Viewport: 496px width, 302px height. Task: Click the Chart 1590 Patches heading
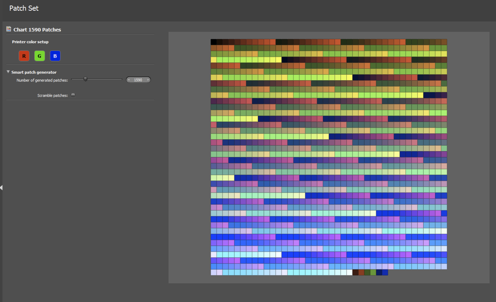coord(37,30)
